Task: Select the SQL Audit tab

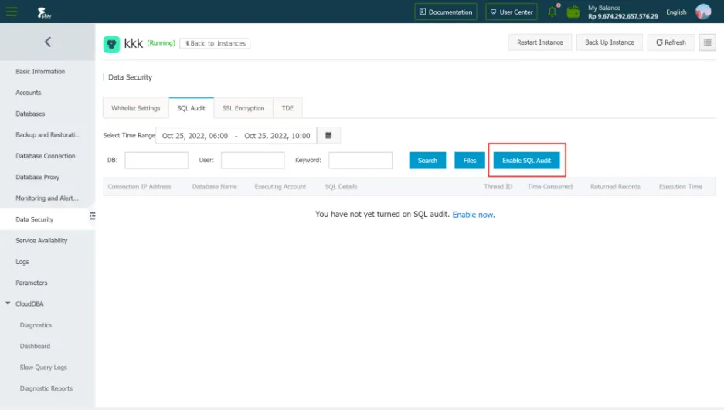Action: click(191, 108)
